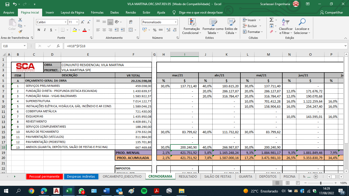The height and width of the screenshot is (196, 349).
Task: Open the Fórmulas ribbon tab
Action: pos(97,13)
